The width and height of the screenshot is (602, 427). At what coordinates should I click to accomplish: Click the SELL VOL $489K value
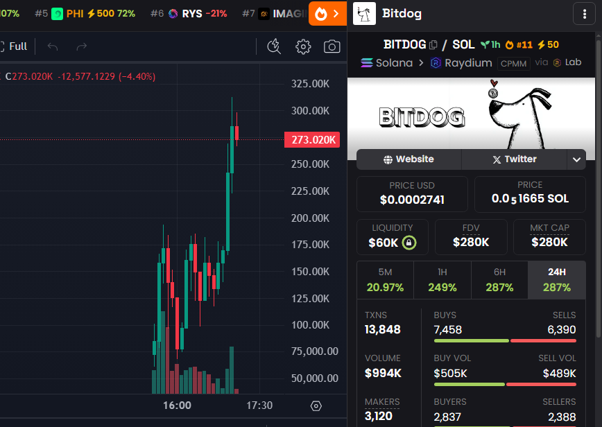pyautogui.click(x=560, y=374)
